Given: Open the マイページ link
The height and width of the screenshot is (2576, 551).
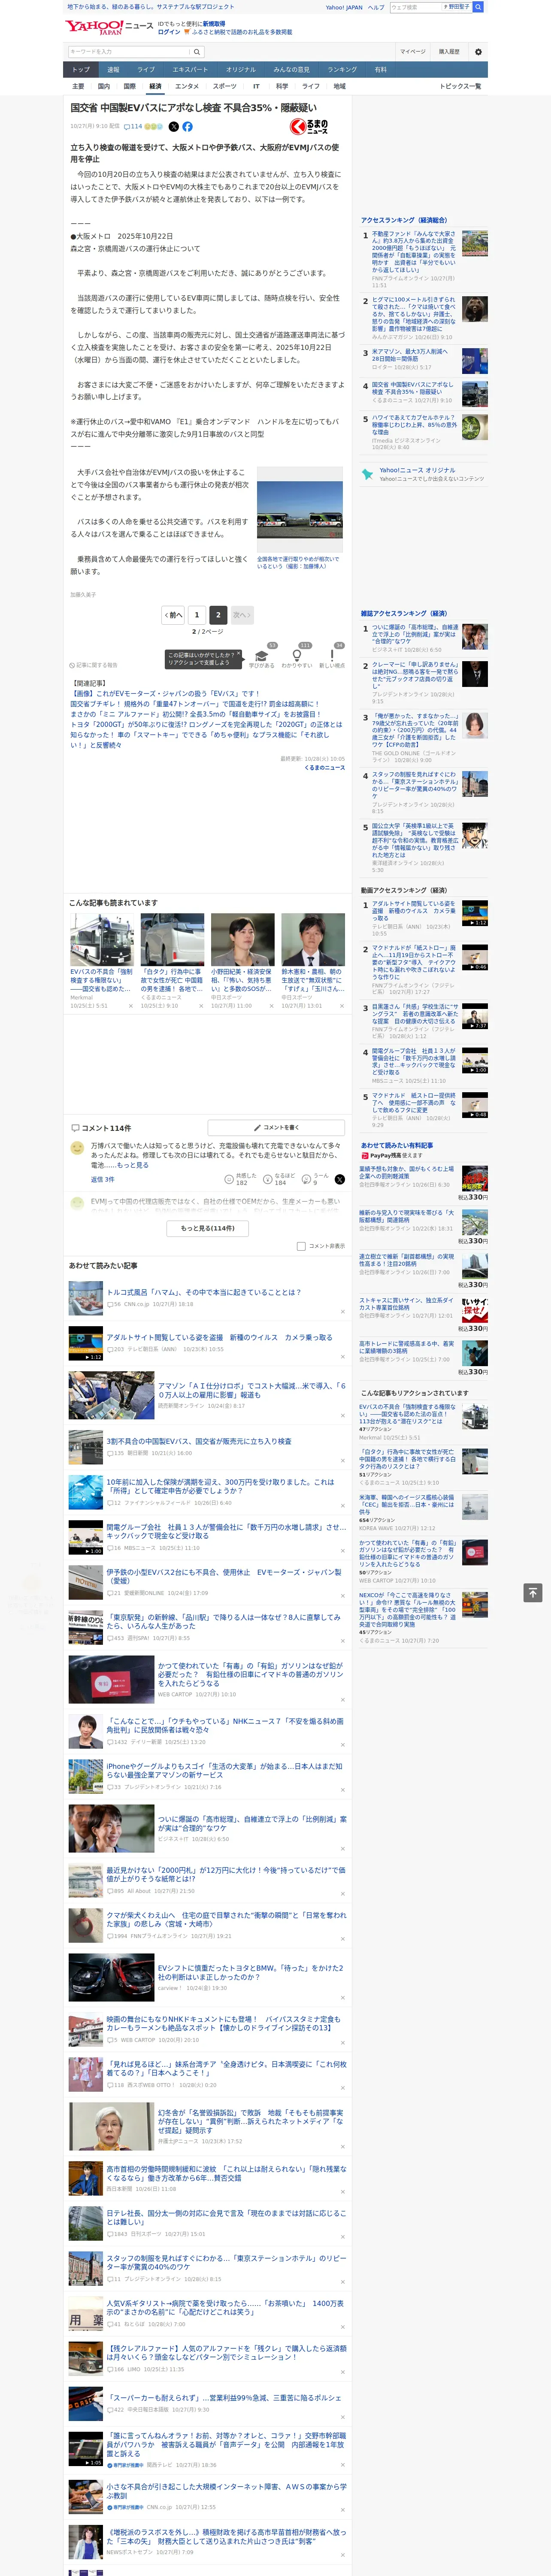Looking at the screenshot, I should point(413,52).
